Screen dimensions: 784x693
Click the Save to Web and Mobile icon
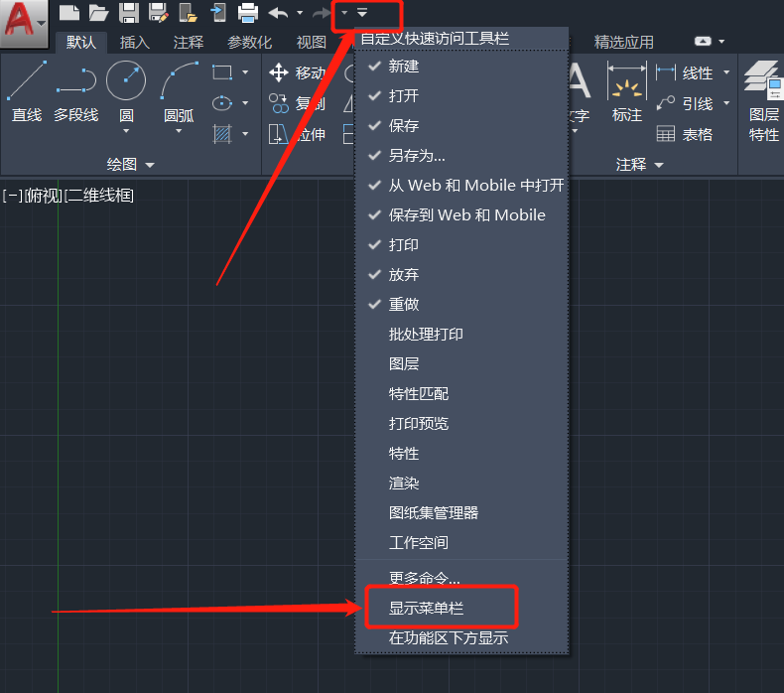218,13
